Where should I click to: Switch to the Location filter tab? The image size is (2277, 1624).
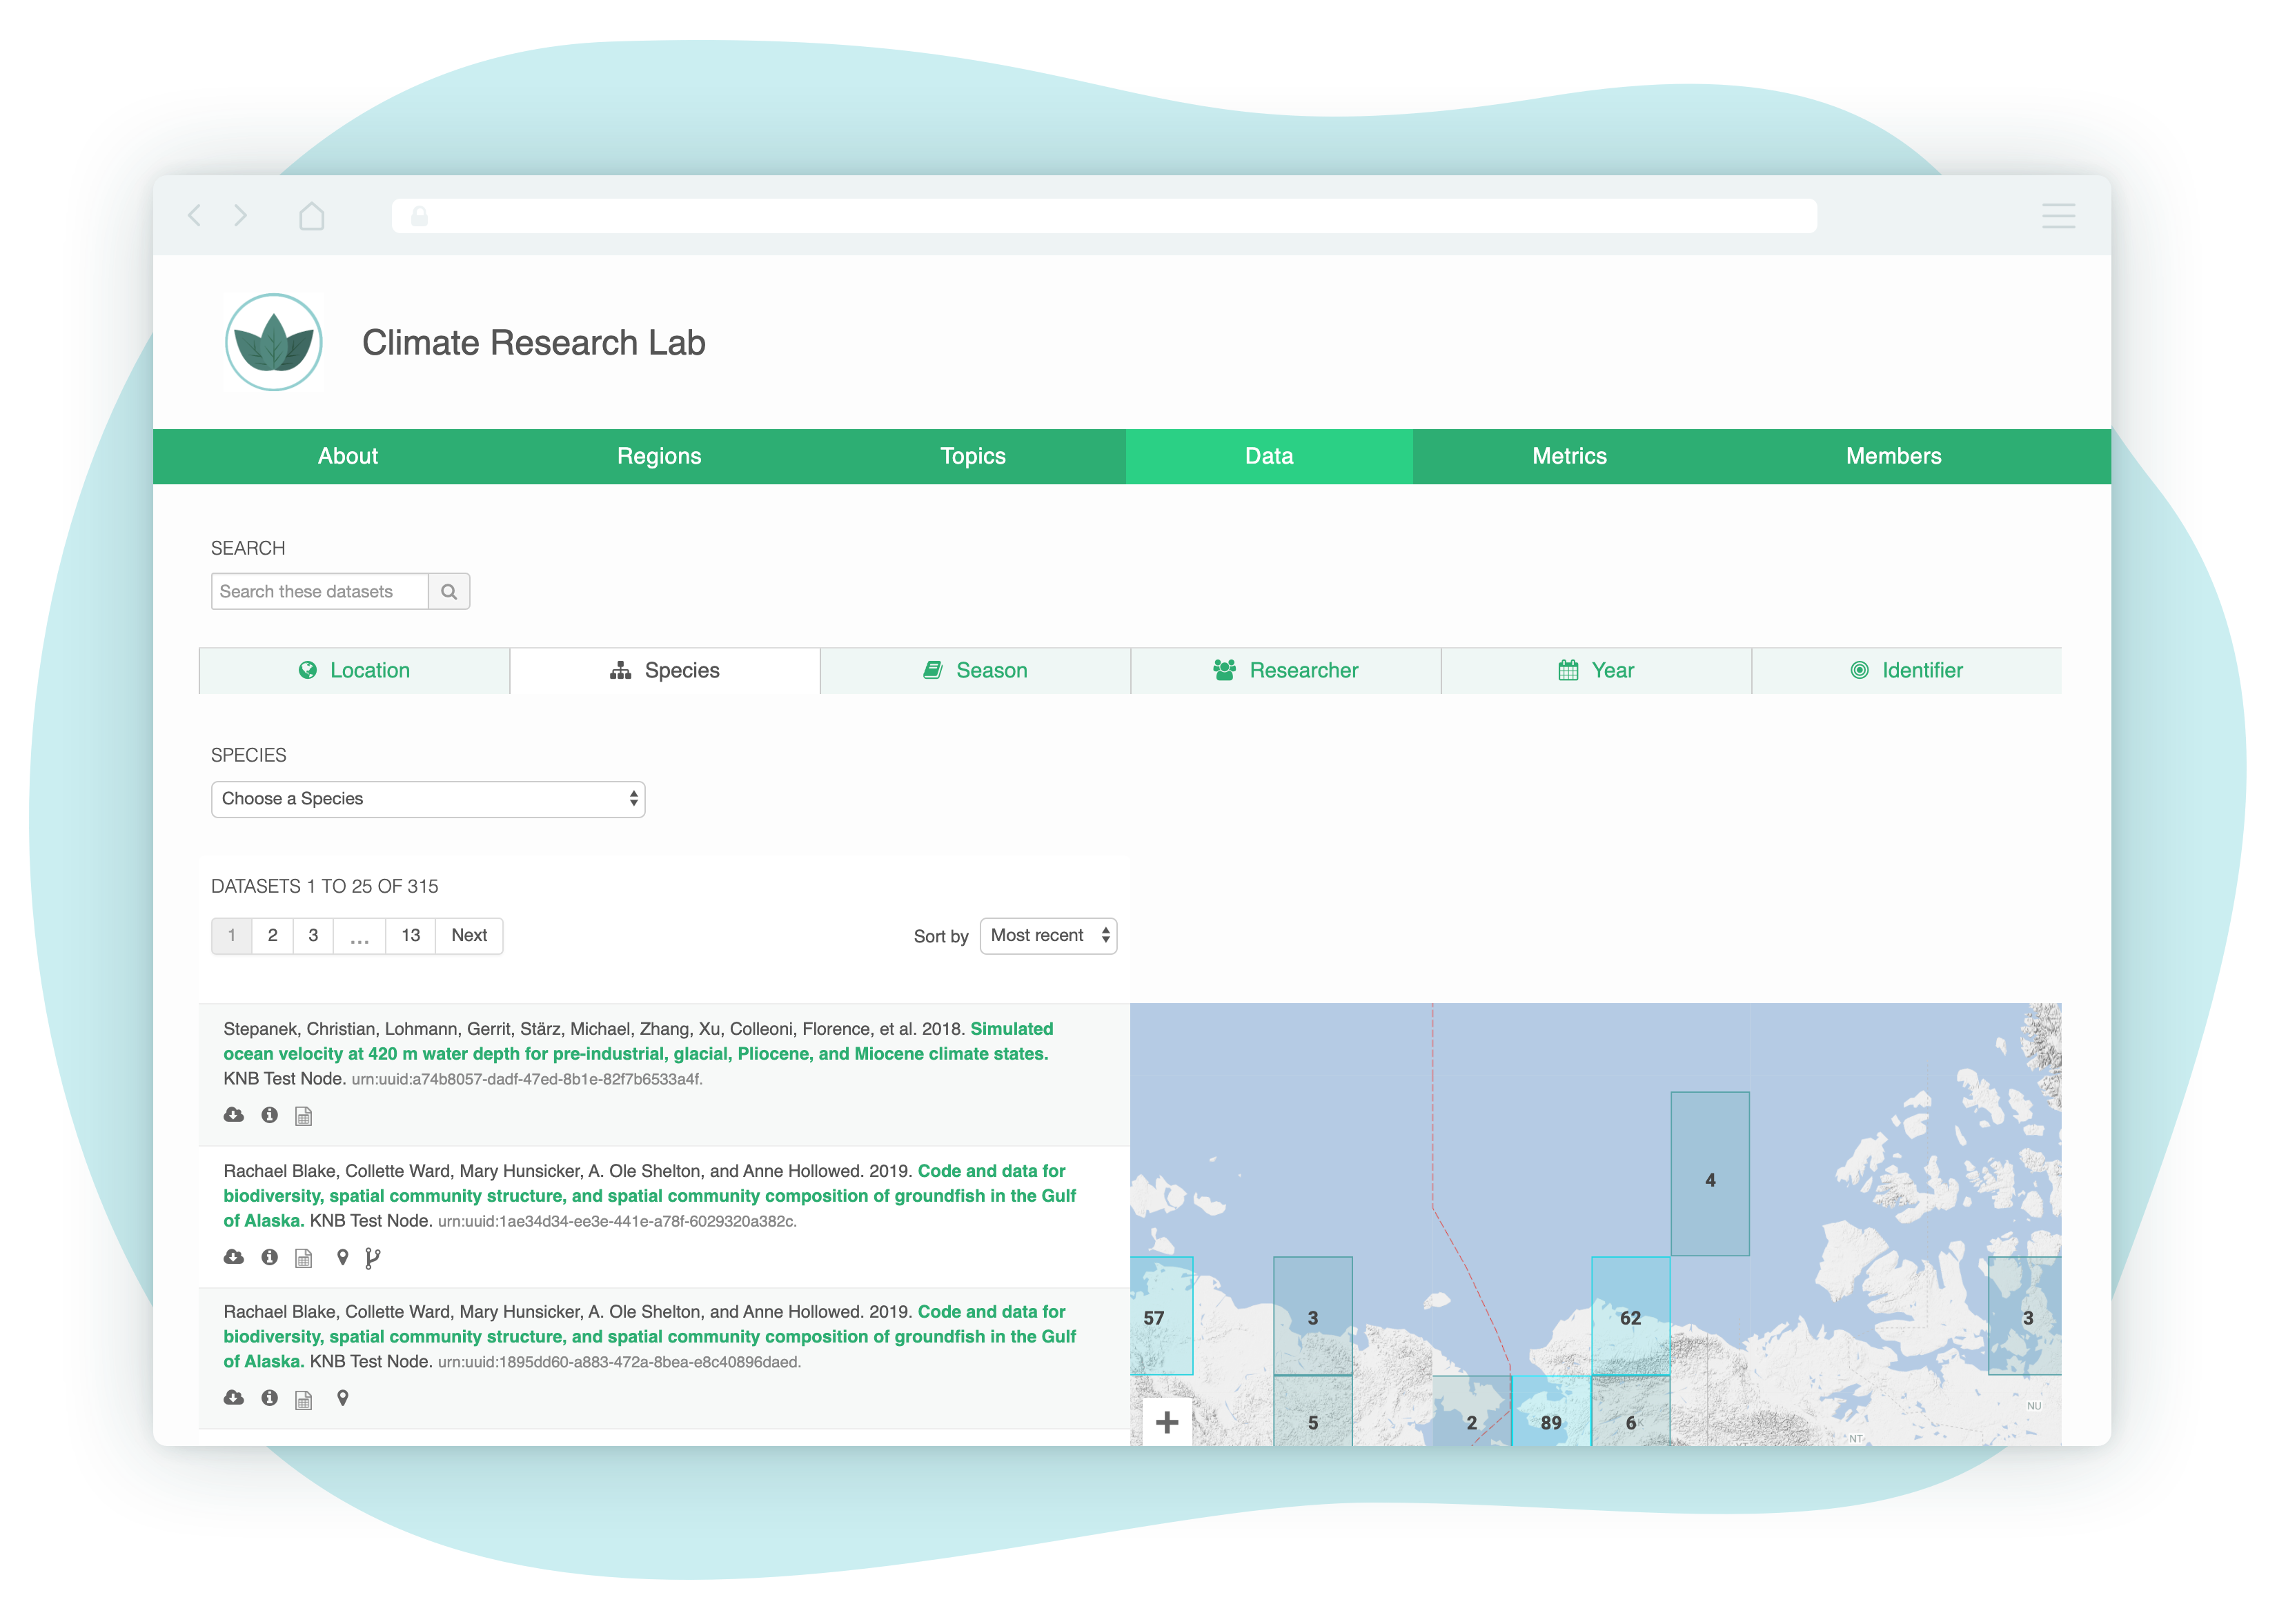click(353, 670)
